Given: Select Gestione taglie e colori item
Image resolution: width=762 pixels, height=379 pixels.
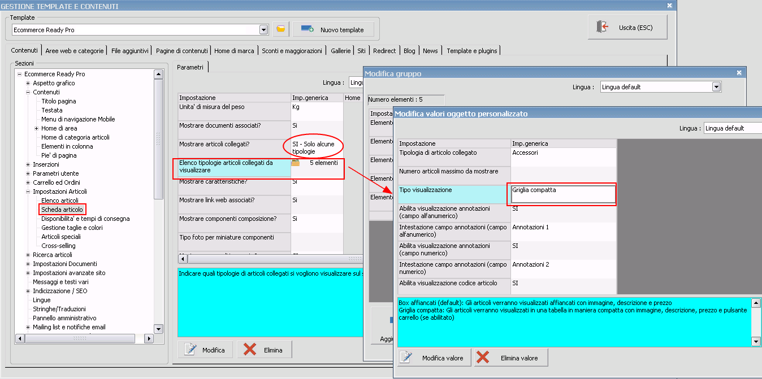Looking at the screenshot, I should 72,228.
